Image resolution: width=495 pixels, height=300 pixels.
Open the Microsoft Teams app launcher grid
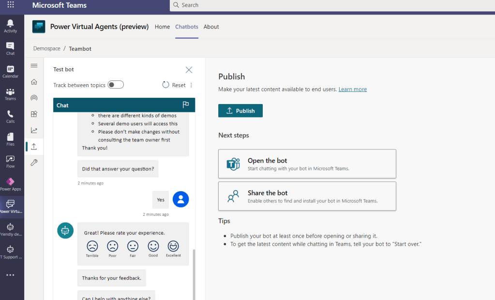(x=10, y=5)
